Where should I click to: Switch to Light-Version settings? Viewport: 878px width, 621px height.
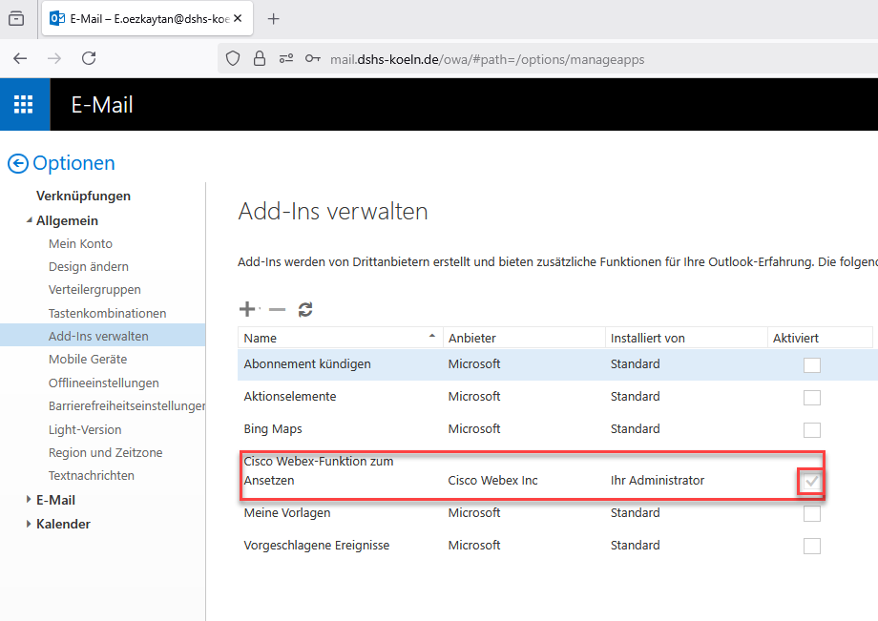coord(85,429)
